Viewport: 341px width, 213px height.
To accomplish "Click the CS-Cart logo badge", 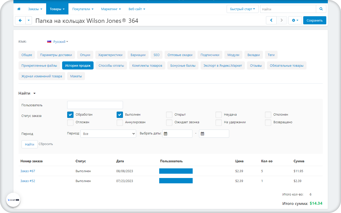I will (13, 200).
